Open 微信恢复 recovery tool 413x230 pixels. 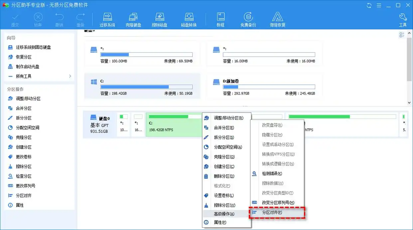(277, 19)
